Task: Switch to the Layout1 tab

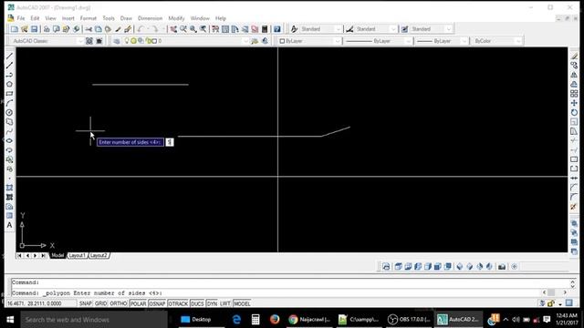Action: [x=78, y=255]
